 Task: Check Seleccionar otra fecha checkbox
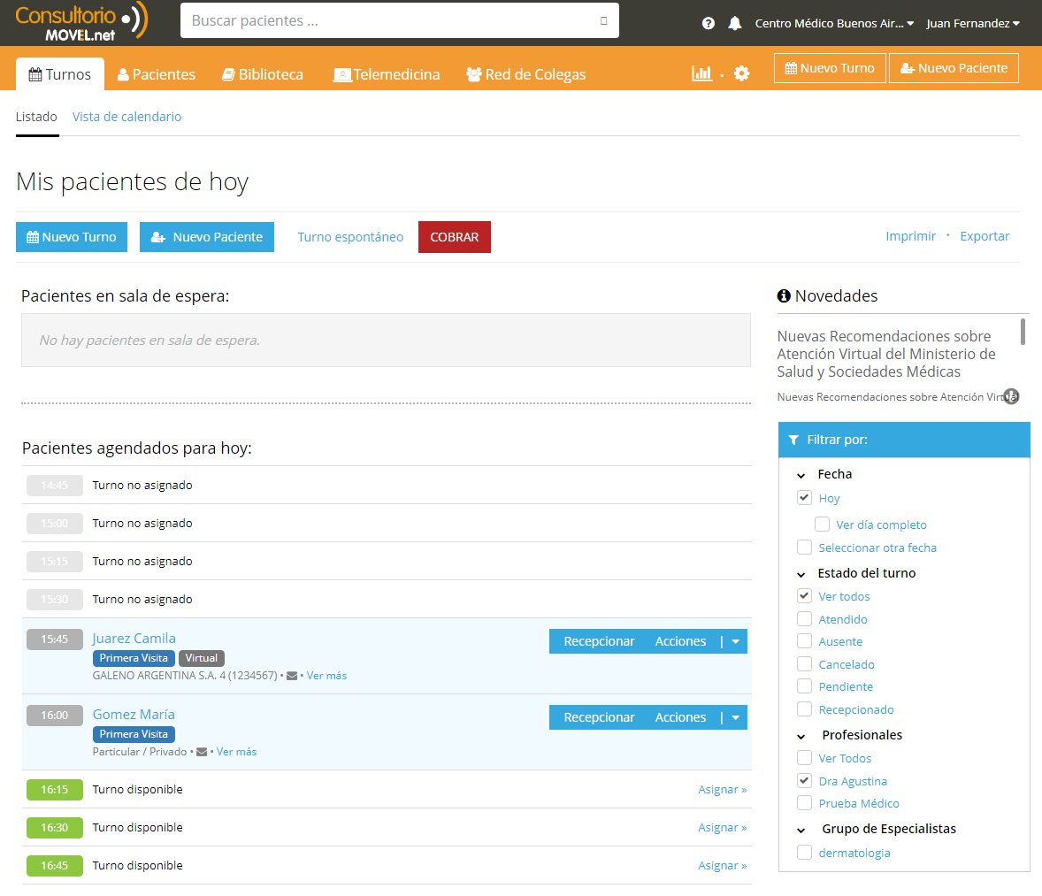(804, 547)
